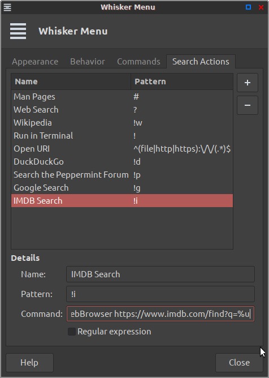Sort list by Name column header
The height and width of the screenshot is (378, 269).
(x=71, y=81)
